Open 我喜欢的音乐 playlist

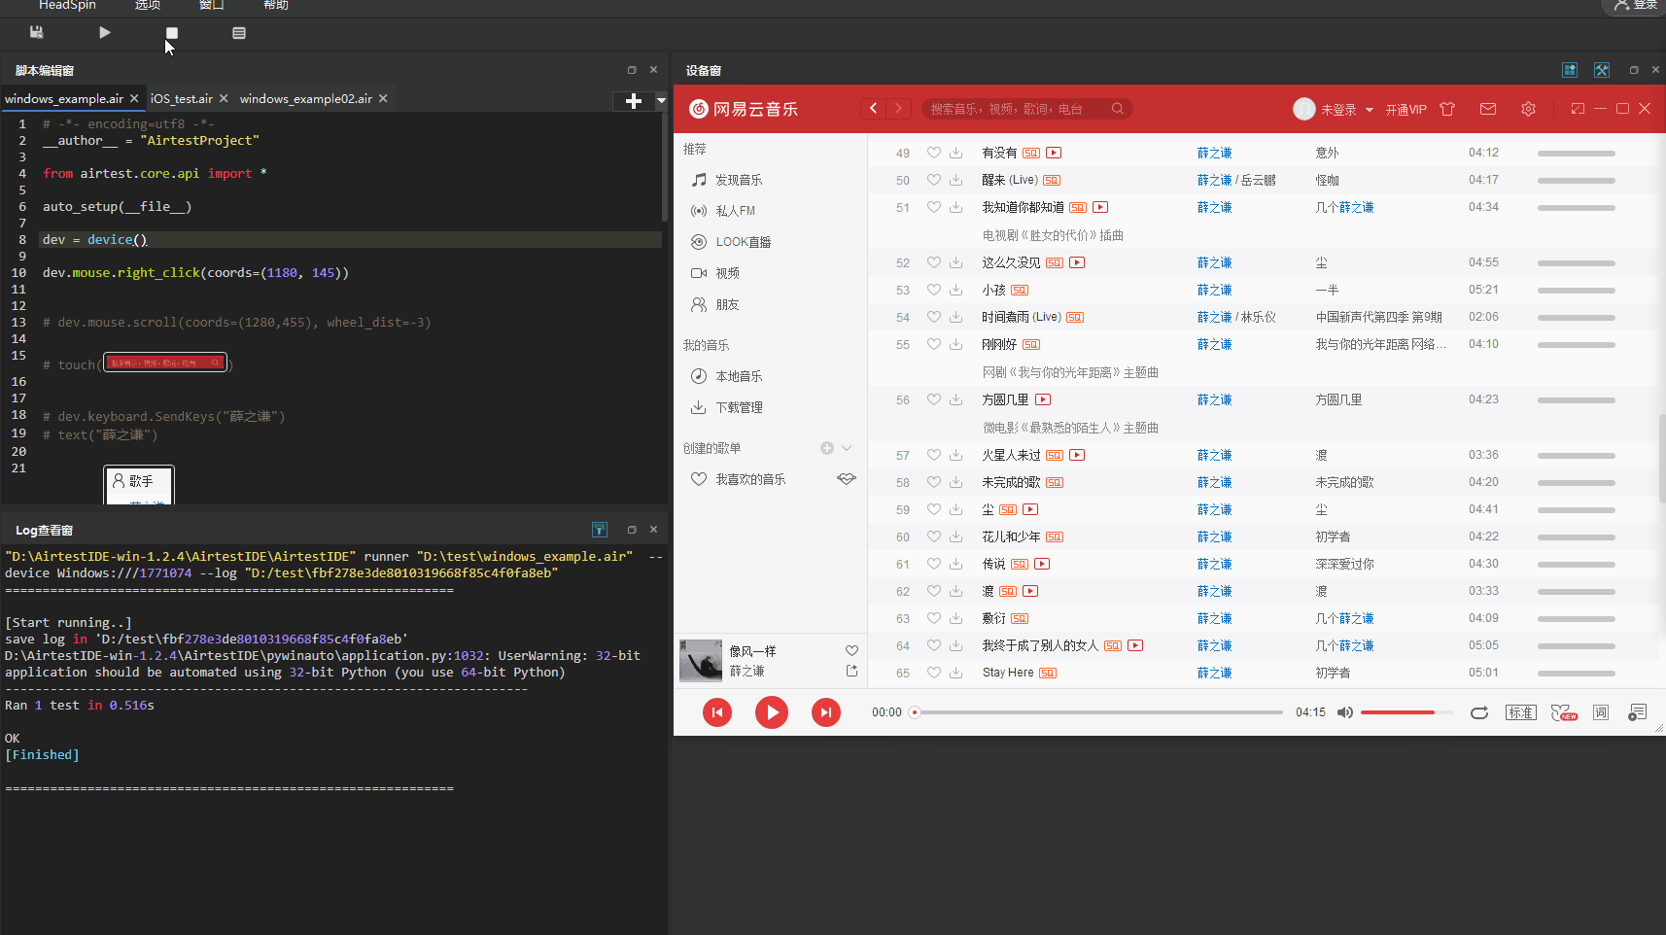click(x=750, y=479)
